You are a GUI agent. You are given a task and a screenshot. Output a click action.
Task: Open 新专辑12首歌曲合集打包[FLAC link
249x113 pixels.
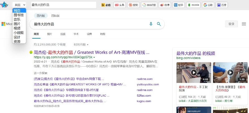click(x=72, y=96)
